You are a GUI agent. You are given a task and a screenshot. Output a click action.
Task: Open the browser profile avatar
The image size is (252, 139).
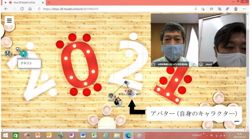click(x=236, y=9)
